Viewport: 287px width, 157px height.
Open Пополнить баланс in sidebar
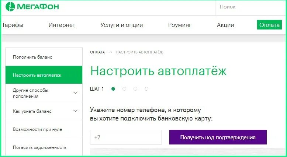pos(44,57)
